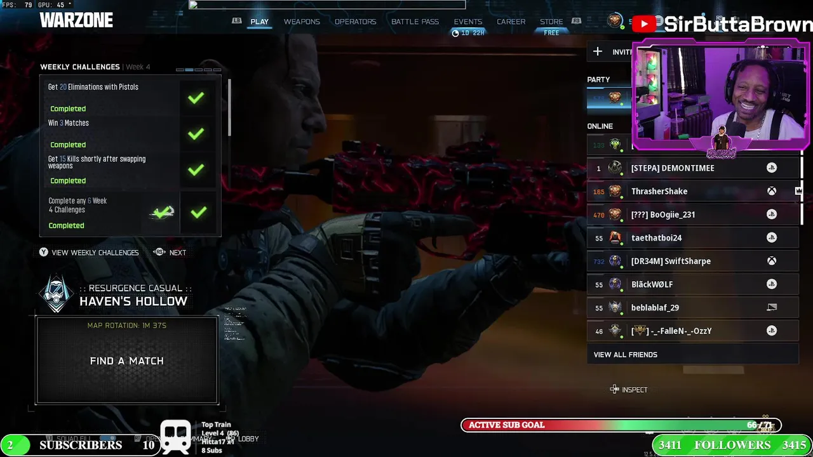813x457 pixels.
Task: Click rank emblem of BoOgiie_231
Action: coord(615,215)
